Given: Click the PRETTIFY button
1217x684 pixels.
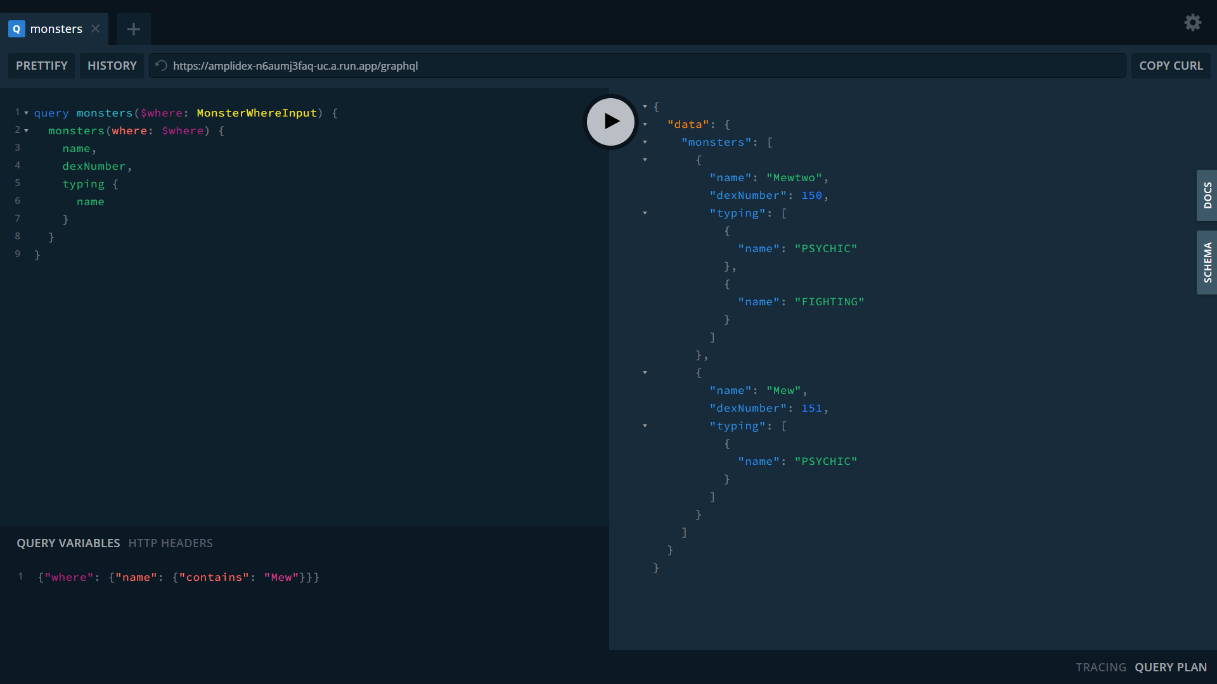Looking at the screenshot, I should [41, 65].
